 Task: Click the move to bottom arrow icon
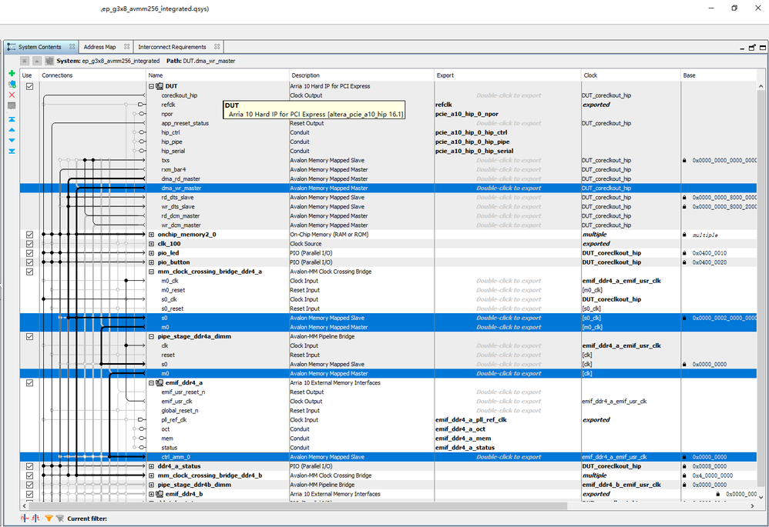point(12,151)
